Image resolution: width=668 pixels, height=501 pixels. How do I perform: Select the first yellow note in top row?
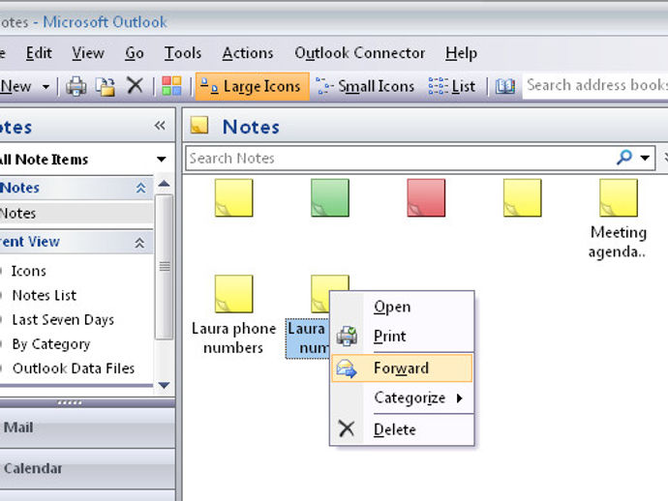point(234,198)
